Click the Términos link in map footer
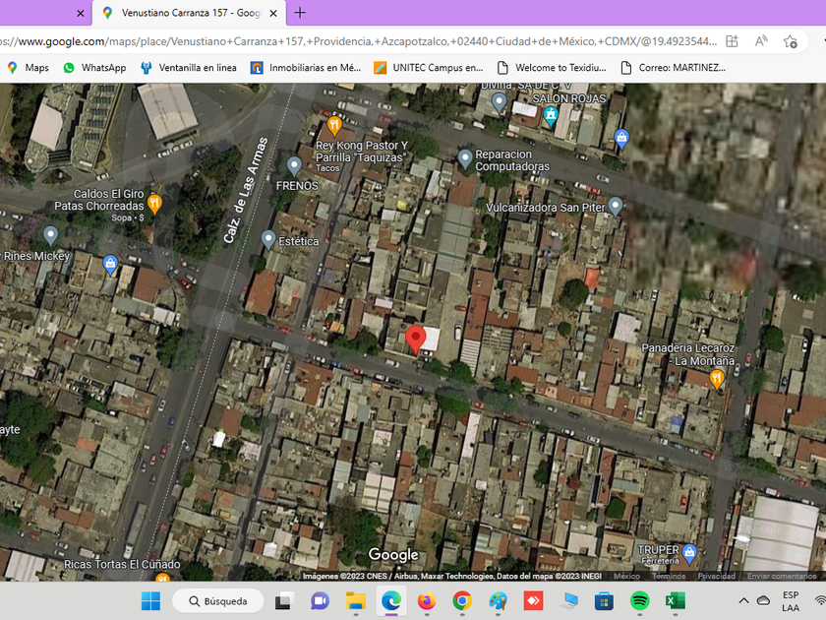Image resolution: width=826 pixels, height=620 pixels. pos(668,576)
